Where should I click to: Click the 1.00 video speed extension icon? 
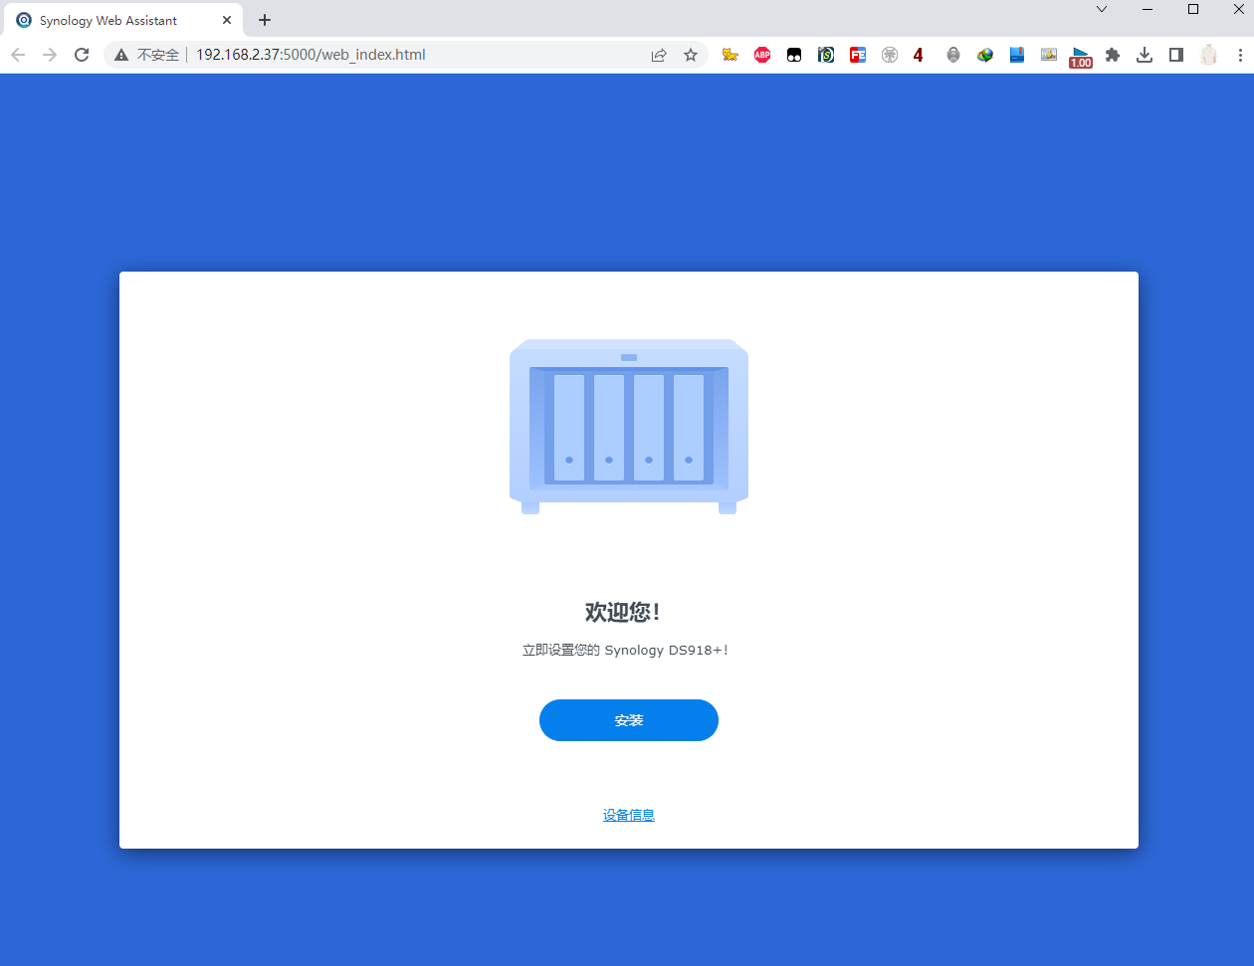[x=1081, y=57]
